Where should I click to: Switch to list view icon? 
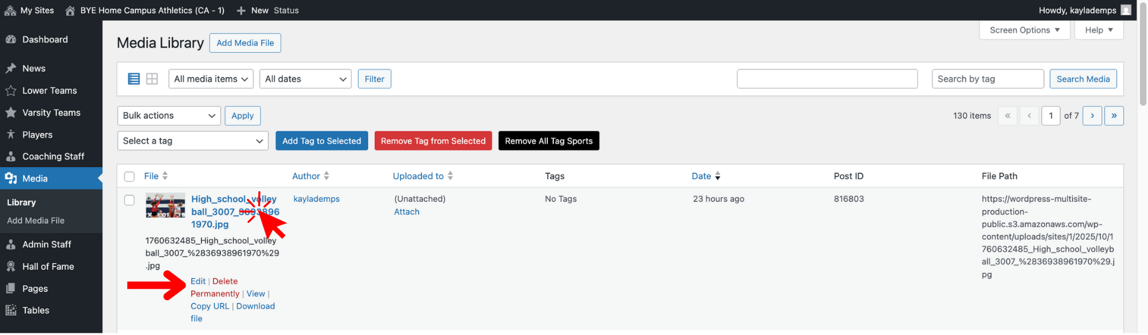point(134,79)
